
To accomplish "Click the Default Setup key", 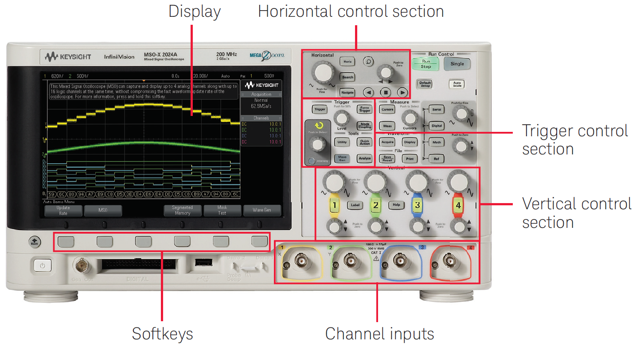I will (425, 84).
